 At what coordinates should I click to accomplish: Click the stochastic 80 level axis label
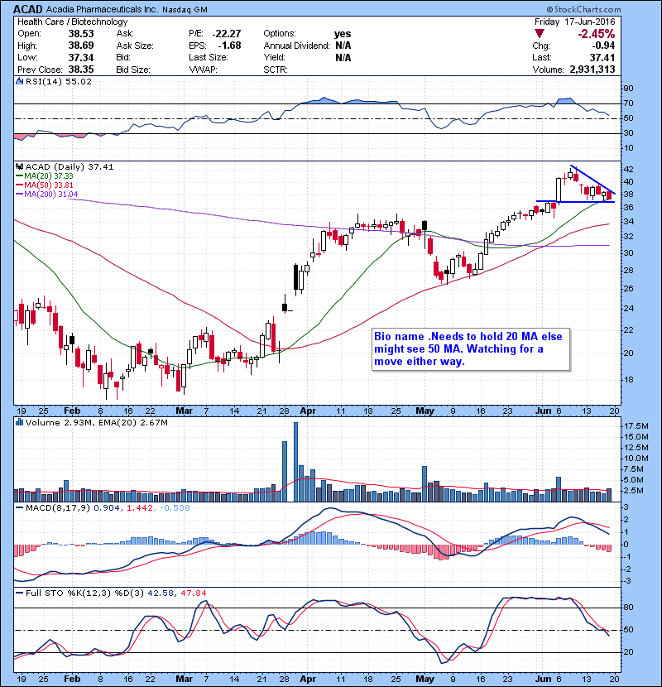(x=628, y=608)
